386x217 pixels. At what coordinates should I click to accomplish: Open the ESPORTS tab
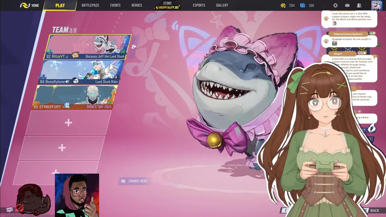pyautogui.click(x=199, y=5)
